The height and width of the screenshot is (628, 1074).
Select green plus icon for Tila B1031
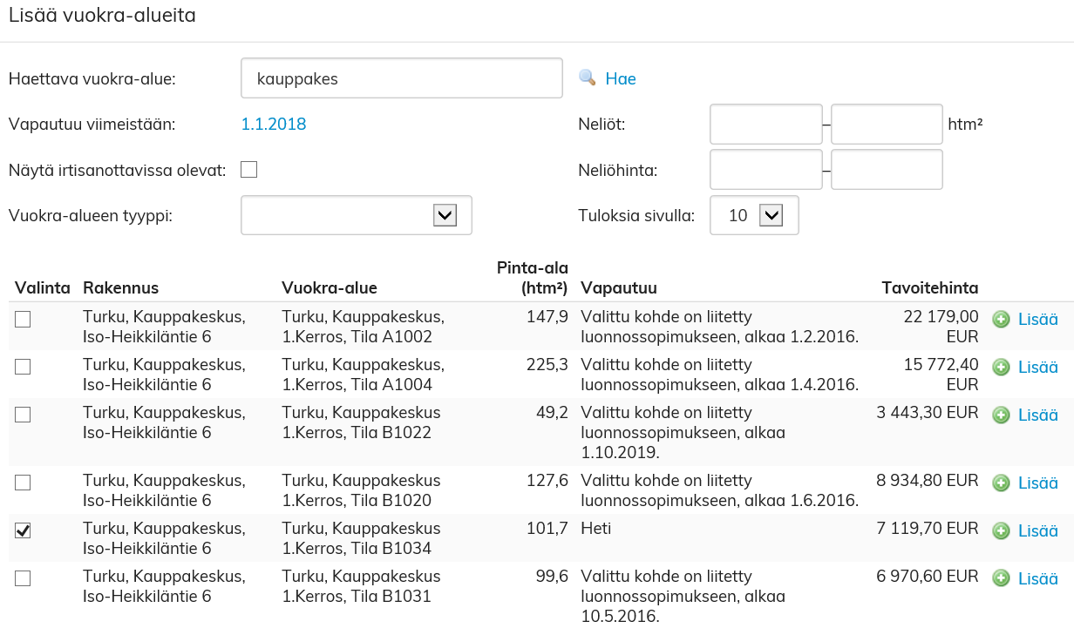coord(1002,579)
